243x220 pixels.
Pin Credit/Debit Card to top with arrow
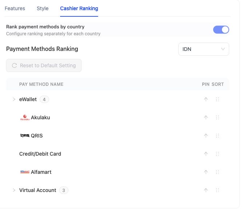[206, 154]
